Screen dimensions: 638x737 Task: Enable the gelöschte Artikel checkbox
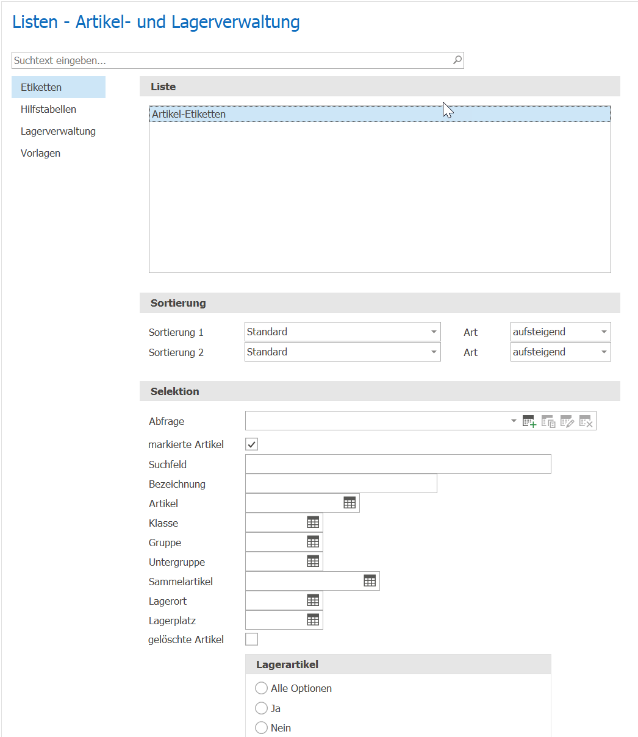pos(251,639)
